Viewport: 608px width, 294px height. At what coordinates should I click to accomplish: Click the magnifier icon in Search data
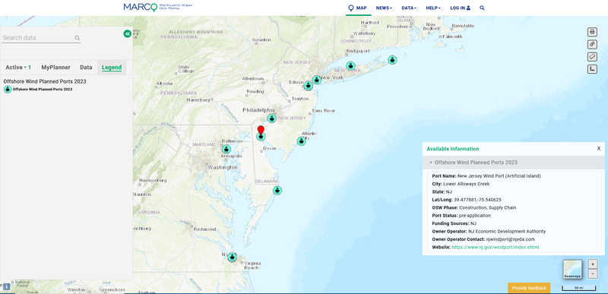[78, 38]
